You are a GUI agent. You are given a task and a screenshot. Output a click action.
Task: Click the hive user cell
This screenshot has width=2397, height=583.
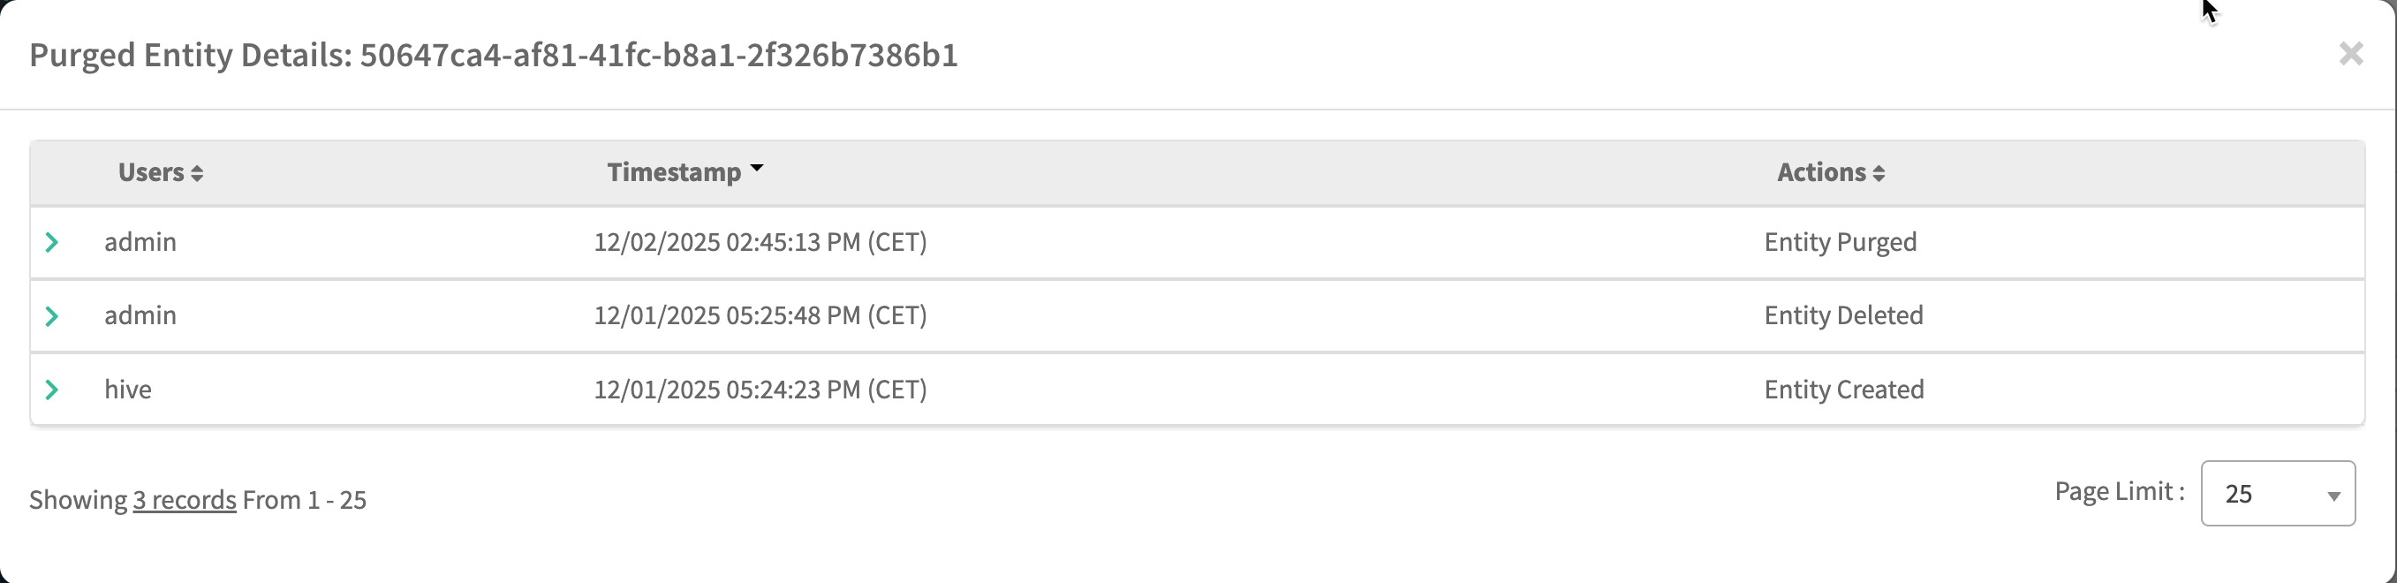pos(127,390)
